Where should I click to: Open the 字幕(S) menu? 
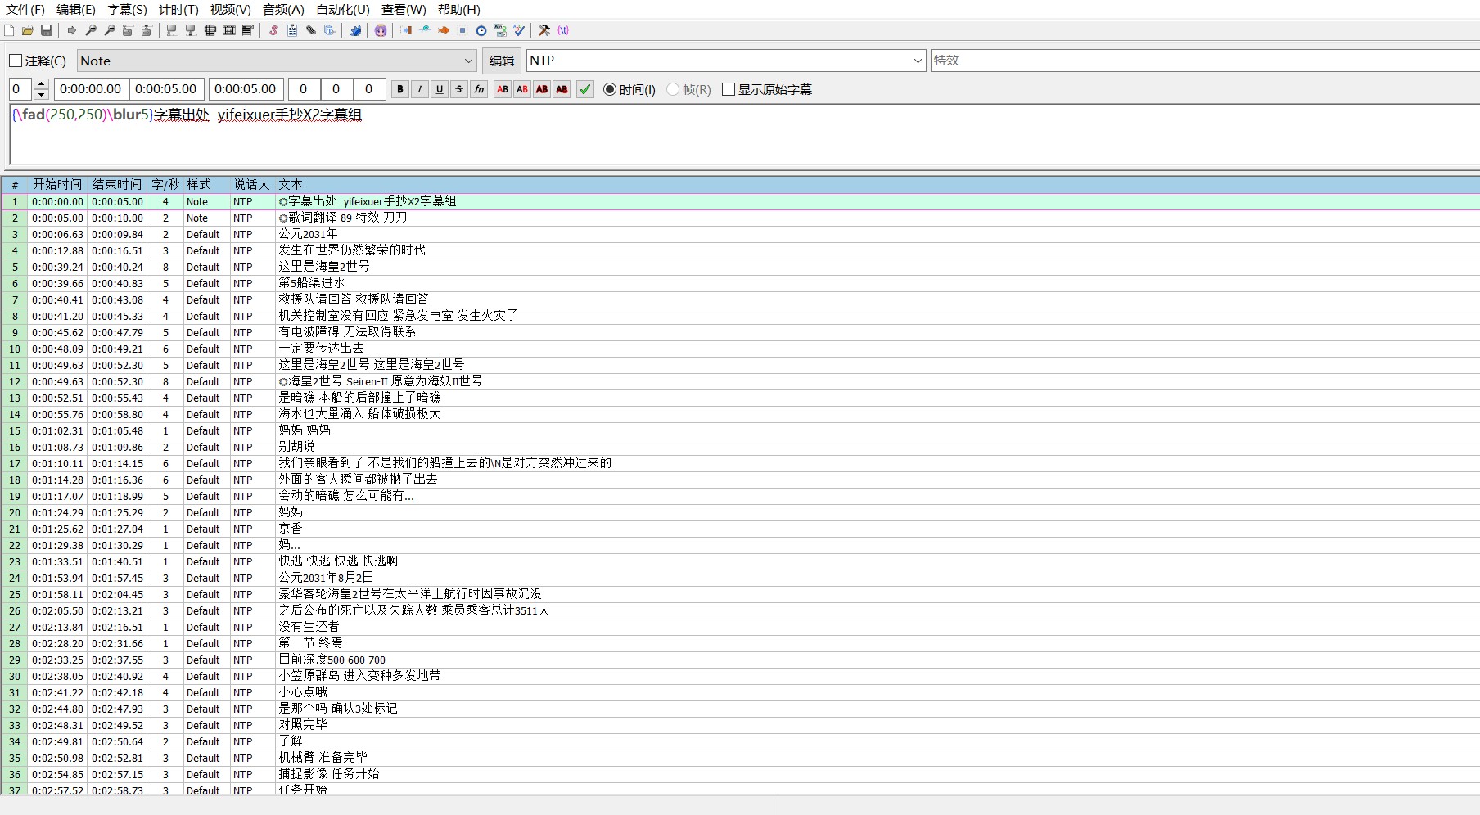[x=127, y=10]
